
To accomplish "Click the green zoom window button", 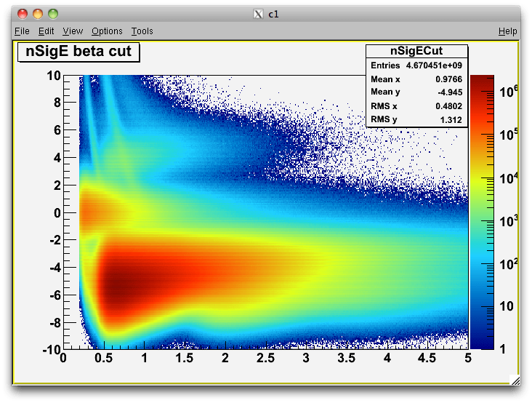I will [53, 14].
